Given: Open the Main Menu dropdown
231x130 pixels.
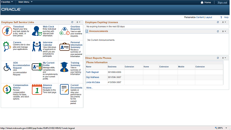Looking at the screenshot, I should click(x=25, y=2).
